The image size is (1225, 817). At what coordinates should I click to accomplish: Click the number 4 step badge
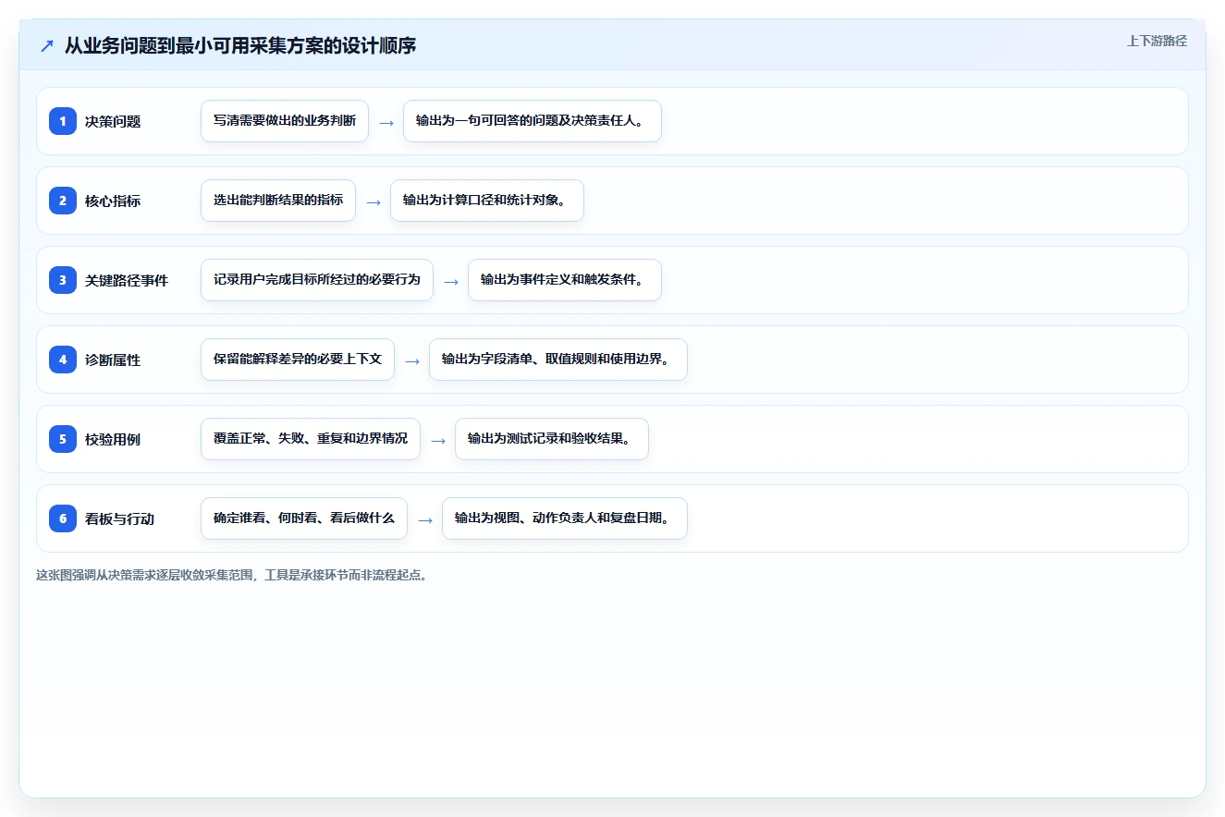(63, 360)
